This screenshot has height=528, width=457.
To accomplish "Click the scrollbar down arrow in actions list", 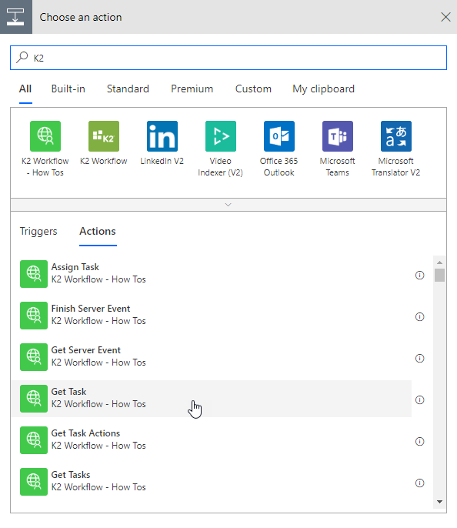I will tap(439, 502).
